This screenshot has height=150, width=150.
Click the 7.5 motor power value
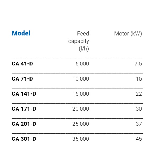coord(138,64)
